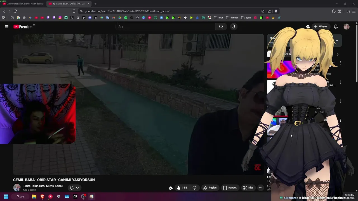Open the share page icon in address bar
The width and height of the screenshot is (358, 201).
[269, 11]
